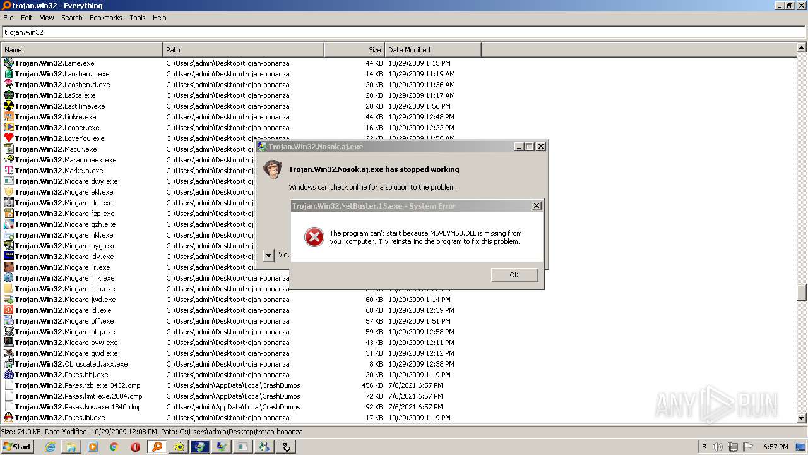Click the Trojan.Win32.Laoshen.c.exe file icon
The image size is (808, 455).
9,74
